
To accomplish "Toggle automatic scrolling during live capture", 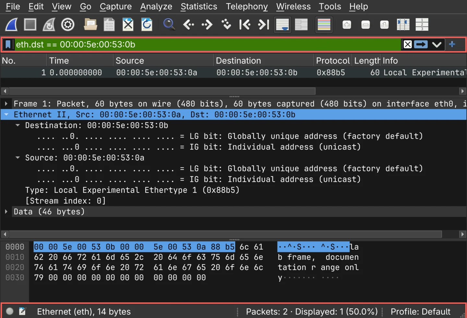I will (x=282, y=25).
